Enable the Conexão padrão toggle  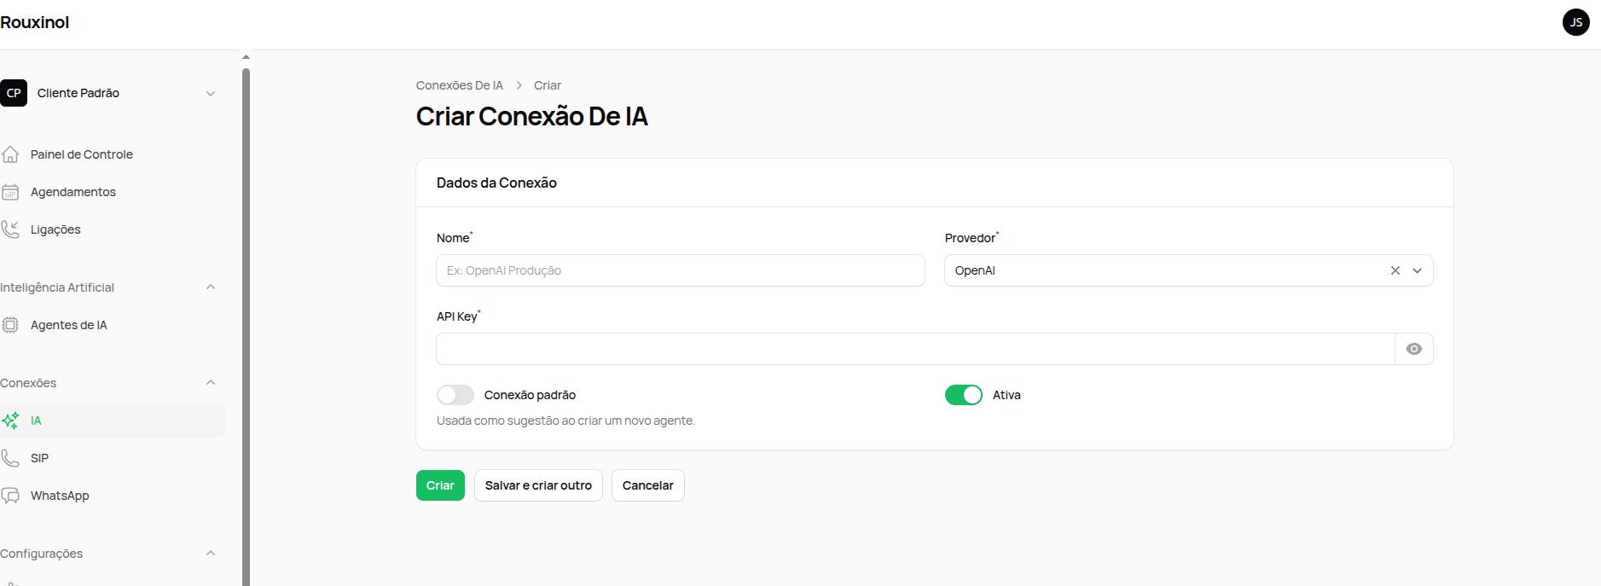point(455,395)
